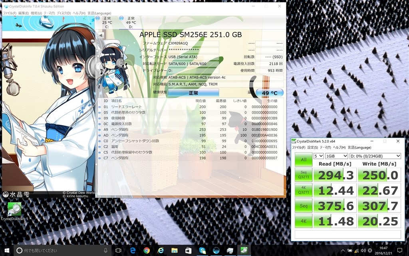The height and width of the screenshot is (256, 409).
Task: Click the microphone icon in search box
Action: [105, 250]
